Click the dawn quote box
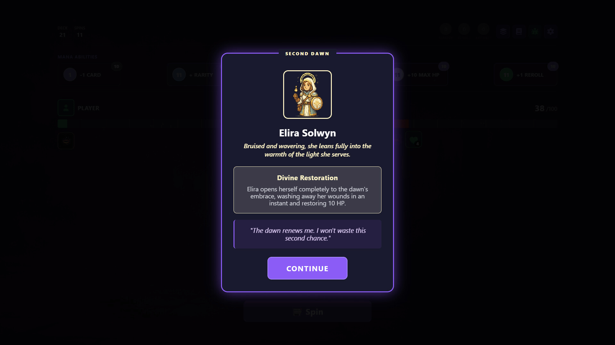The height and width of the screenshot is (345, 615). tap(307, 234)
